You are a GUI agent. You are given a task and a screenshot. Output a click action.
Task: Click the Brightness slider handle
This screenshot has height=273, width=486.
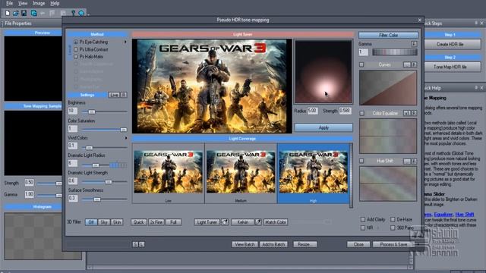[91, 111]
